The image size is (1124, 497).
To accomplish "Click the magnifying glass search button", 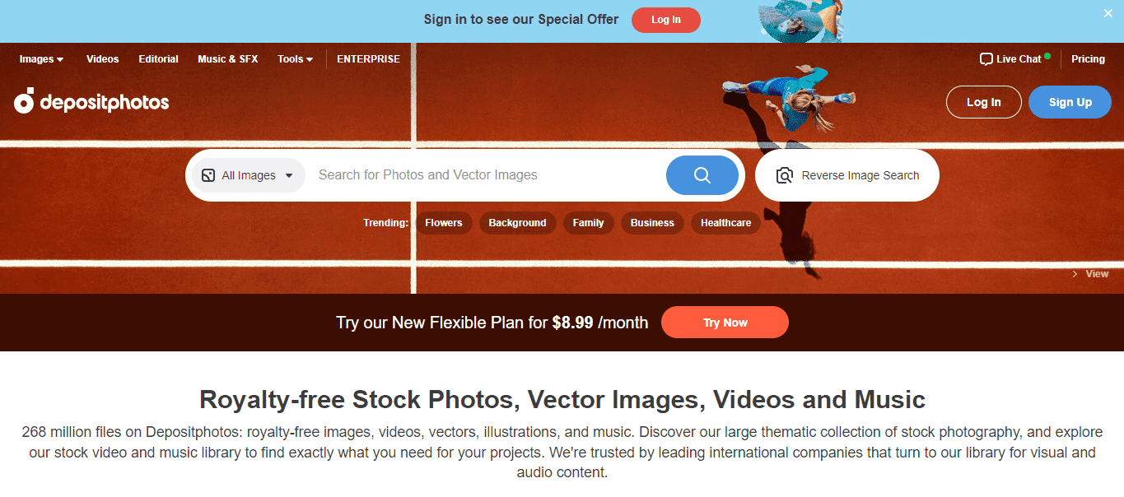I will coord(702,175).
